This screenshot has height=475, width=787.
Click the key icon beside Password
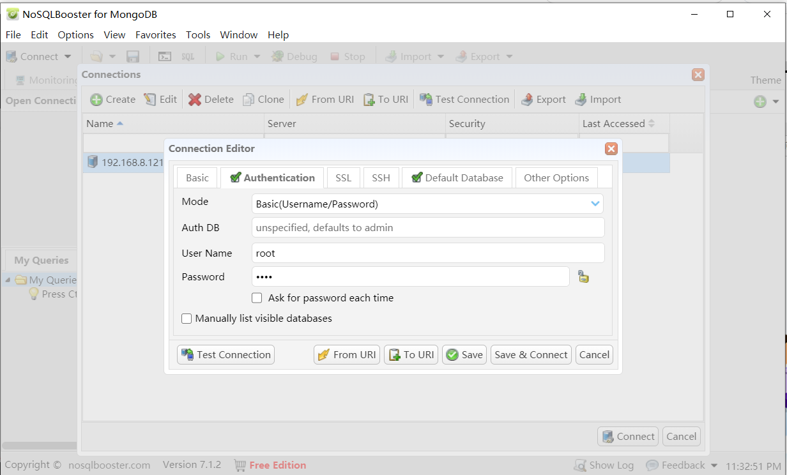(583, 277)
